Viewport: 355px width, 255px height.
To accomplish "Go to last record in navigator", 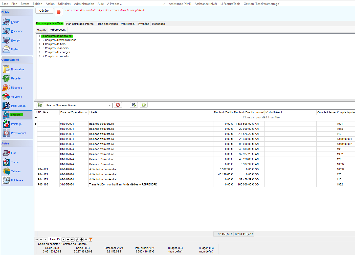I will [x=73, y=239].
